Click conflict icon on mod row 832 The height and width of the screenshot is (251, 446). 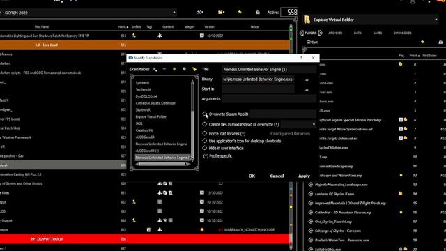(x=134, y=201)
